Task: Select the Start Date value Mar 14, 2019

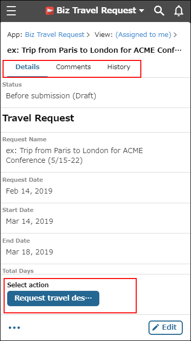Action: pyautogui.click(x=30, y=221)
